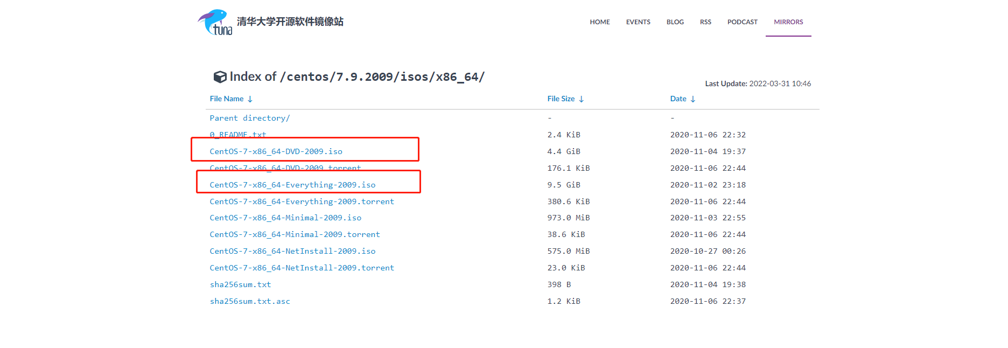Click the 380.6 KiB file size cell

(x=569, y=201)
